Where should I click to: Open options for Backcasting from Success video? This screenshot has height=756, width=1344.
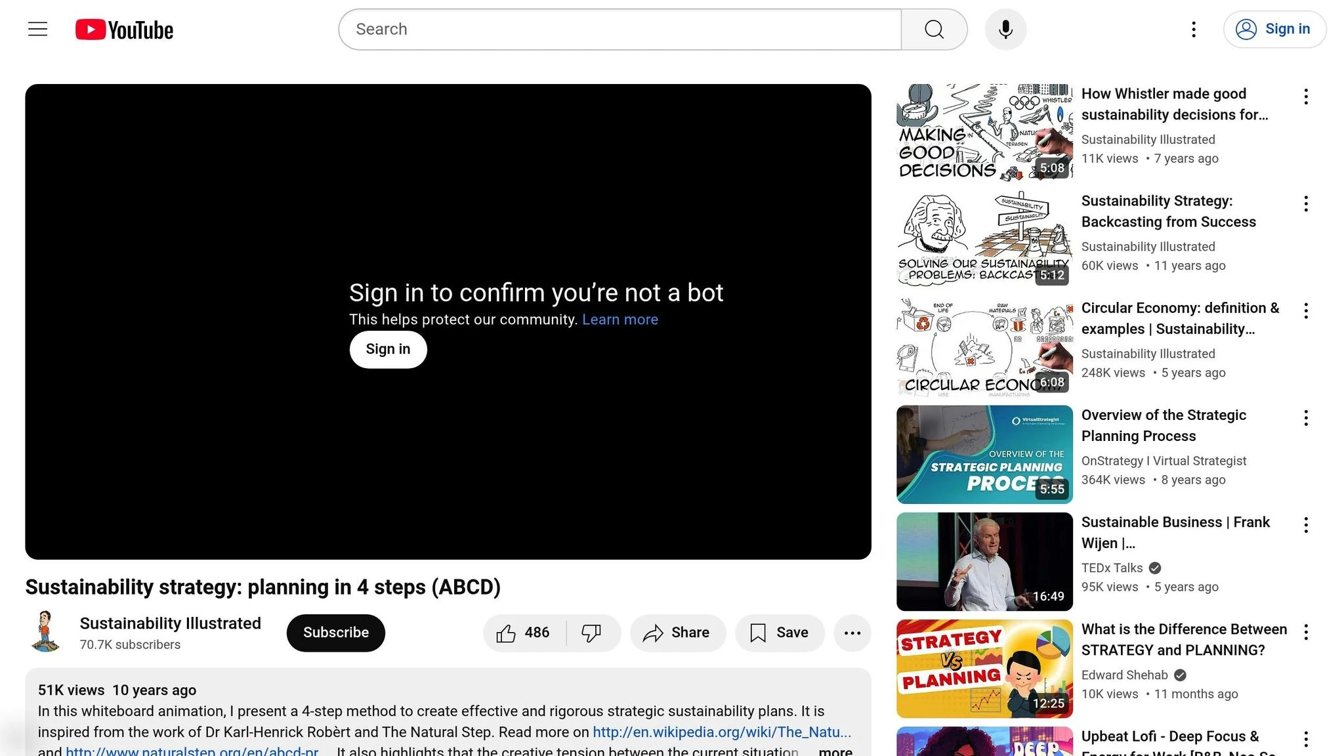(1306, 203)
